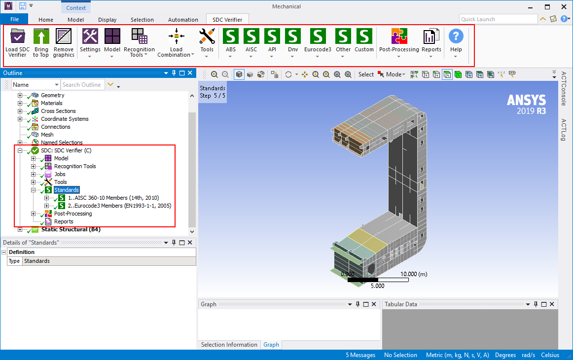The width and height of the screenshot is (573, 360).
Task: Open the Settings tools icon
Action: coord(90,36)
